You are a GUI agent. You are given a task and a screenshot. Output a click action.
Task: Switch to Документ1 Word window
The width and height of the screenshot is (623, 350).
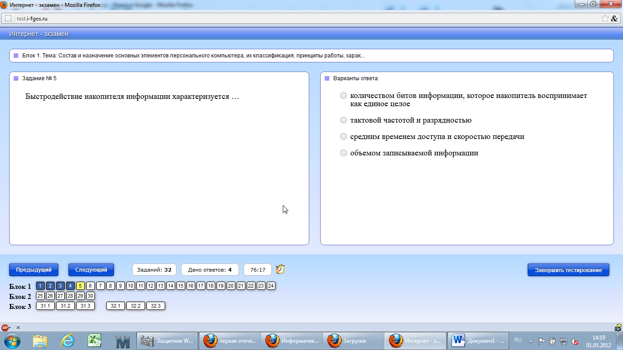pyautogui.click(x=478, y=341)
